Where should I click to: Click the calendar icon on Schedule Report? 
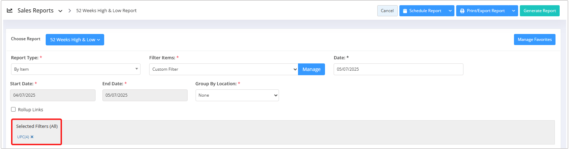[x=405, y=11]
